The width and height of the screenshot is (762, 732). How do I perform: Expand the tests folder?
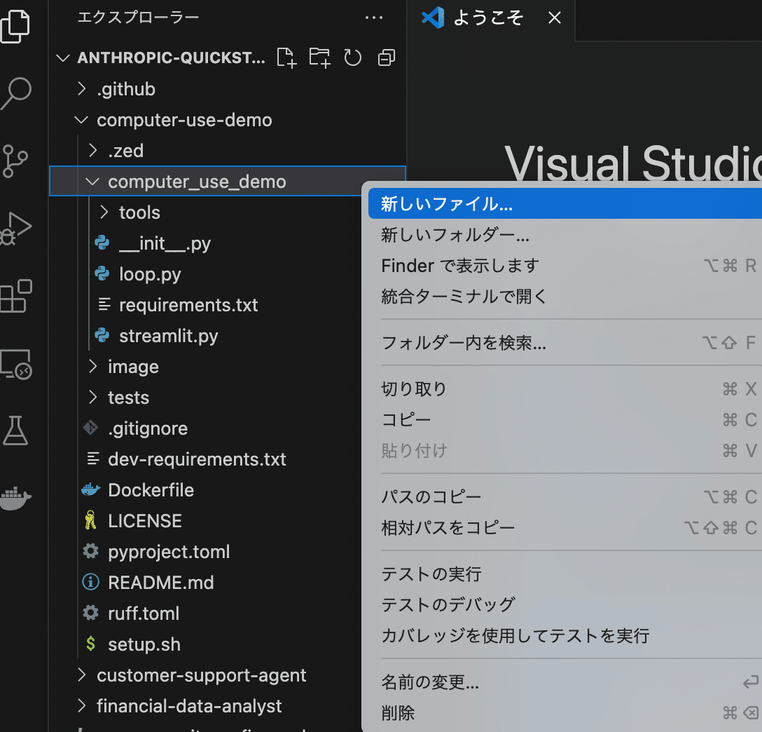coord(93,398)
